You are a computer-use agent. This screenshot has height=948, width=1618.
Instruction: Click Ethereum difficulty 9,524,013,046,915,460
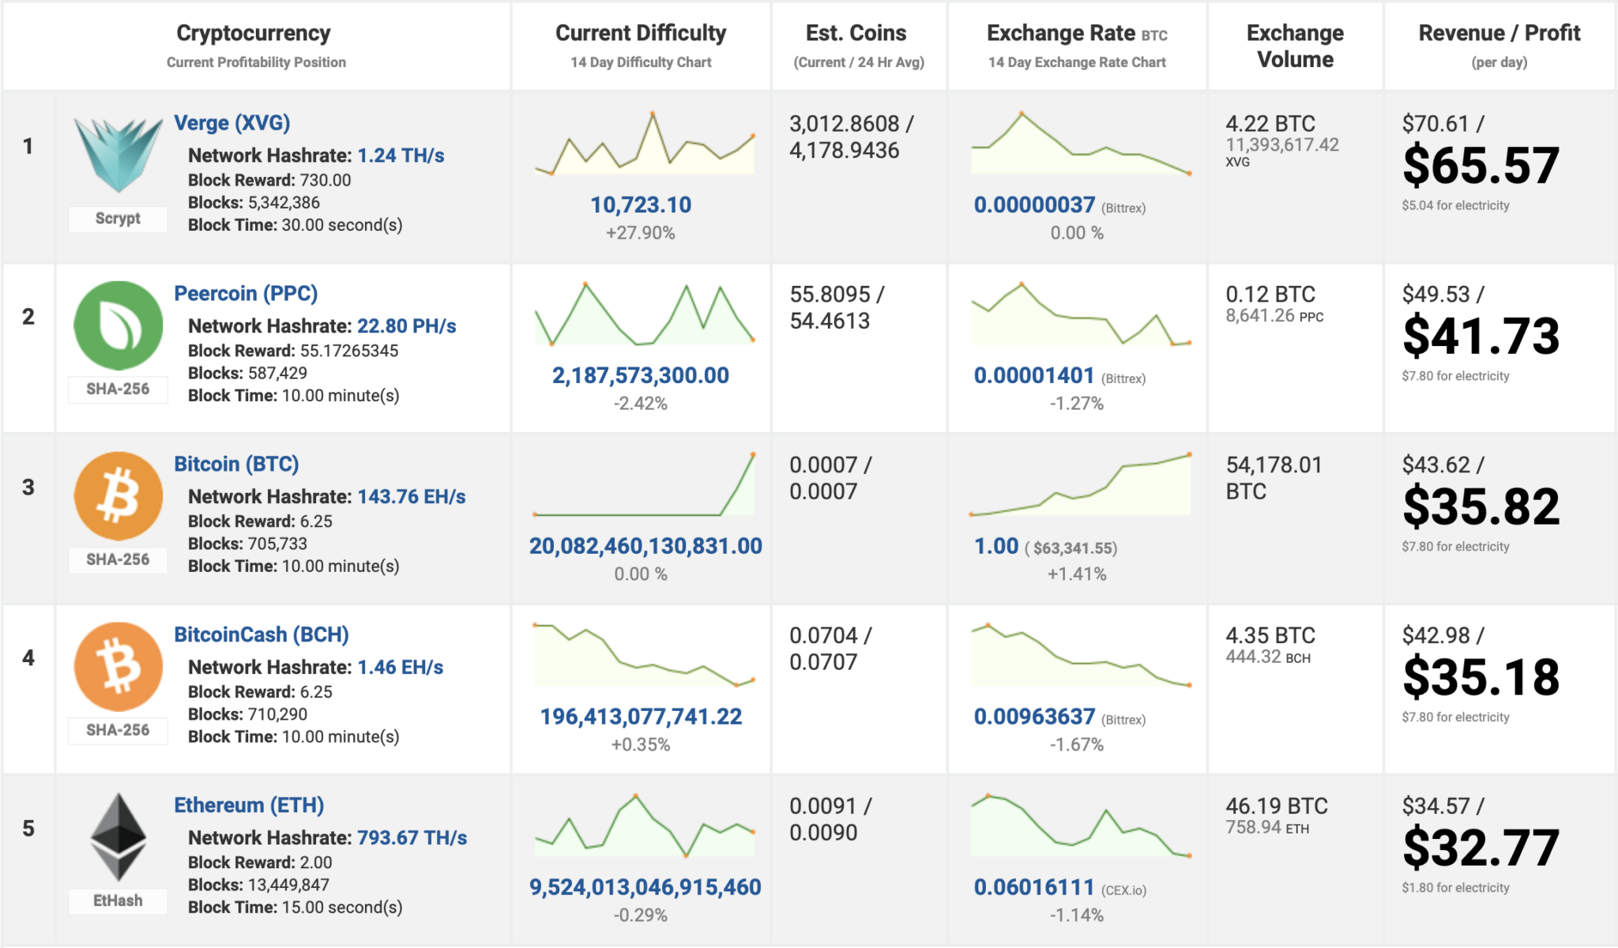(x=645, y=888)
